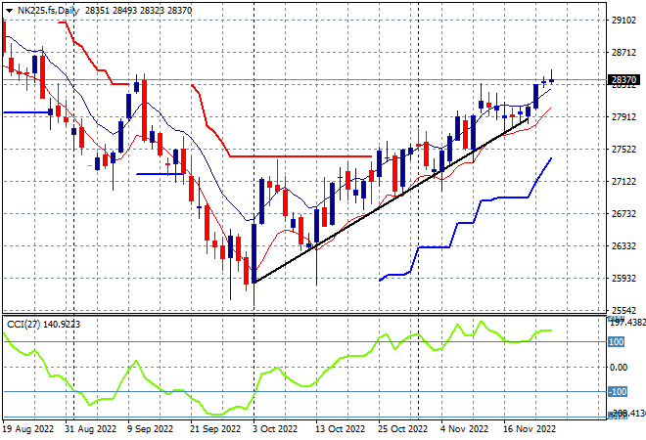Screen dimensions: 646x440
Task: Select the 27522 price scale label
Action: [x=623, y=149]
